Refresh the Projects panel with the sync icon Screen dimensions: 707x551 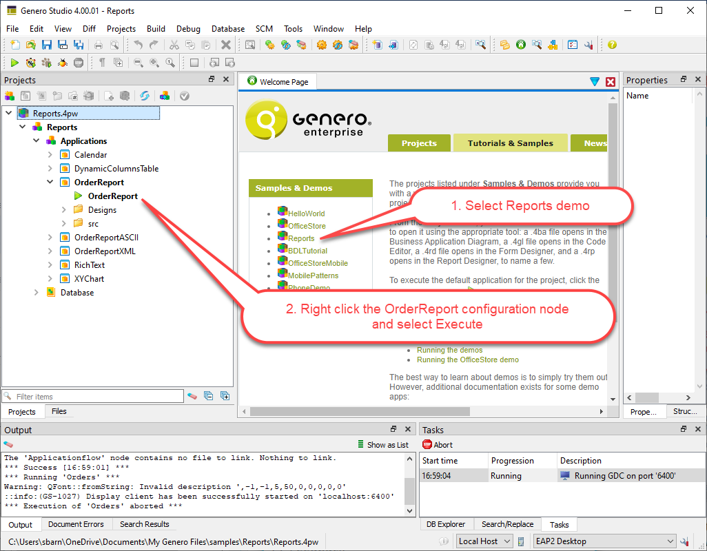(x=145, y=96)
